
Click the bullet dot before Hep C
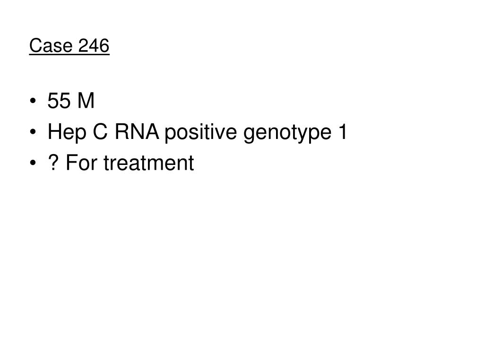click(x=33, y=132)
